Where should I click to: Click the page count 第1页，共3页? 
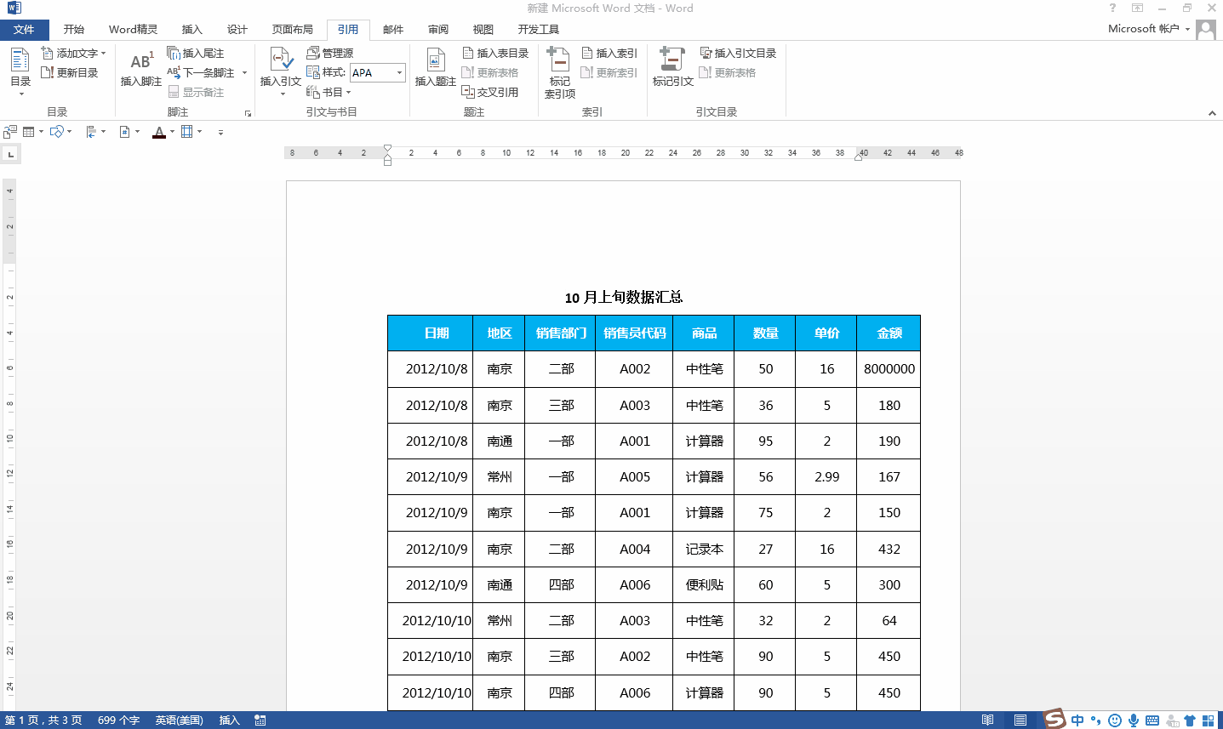tap(43, 720)
